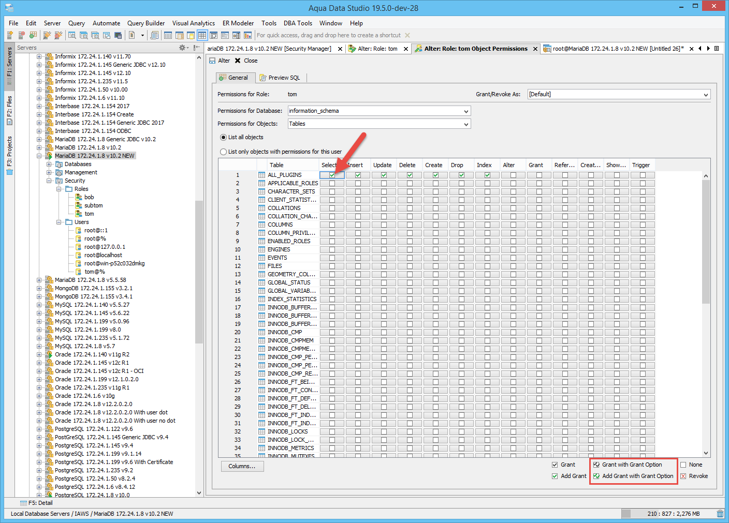Viewport: 729px width, 523px height.
Task: Open the F5: Detail bottom tab
Action: pyautogui.click(x=36, y=503)
